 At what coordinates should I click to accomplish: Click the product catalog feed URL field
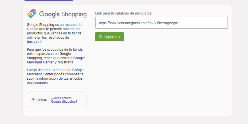point(162,23)
